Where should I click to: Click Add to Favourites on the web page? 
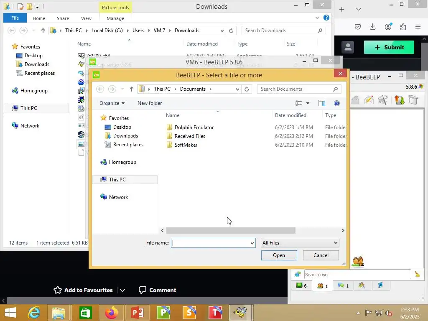click(83, 290)
